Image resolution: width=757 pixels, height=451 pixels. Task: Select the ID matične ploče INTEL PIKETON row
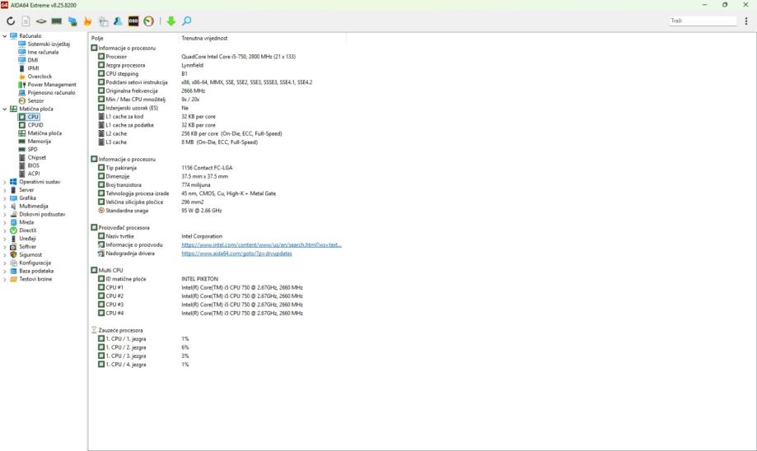(158, 279)
